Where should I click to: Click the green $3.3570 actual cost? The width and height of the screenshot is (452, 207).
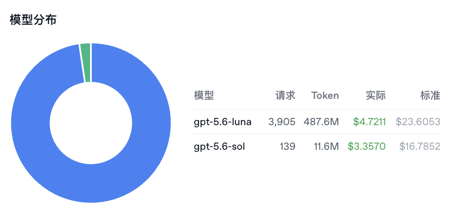tap(367, 147)
